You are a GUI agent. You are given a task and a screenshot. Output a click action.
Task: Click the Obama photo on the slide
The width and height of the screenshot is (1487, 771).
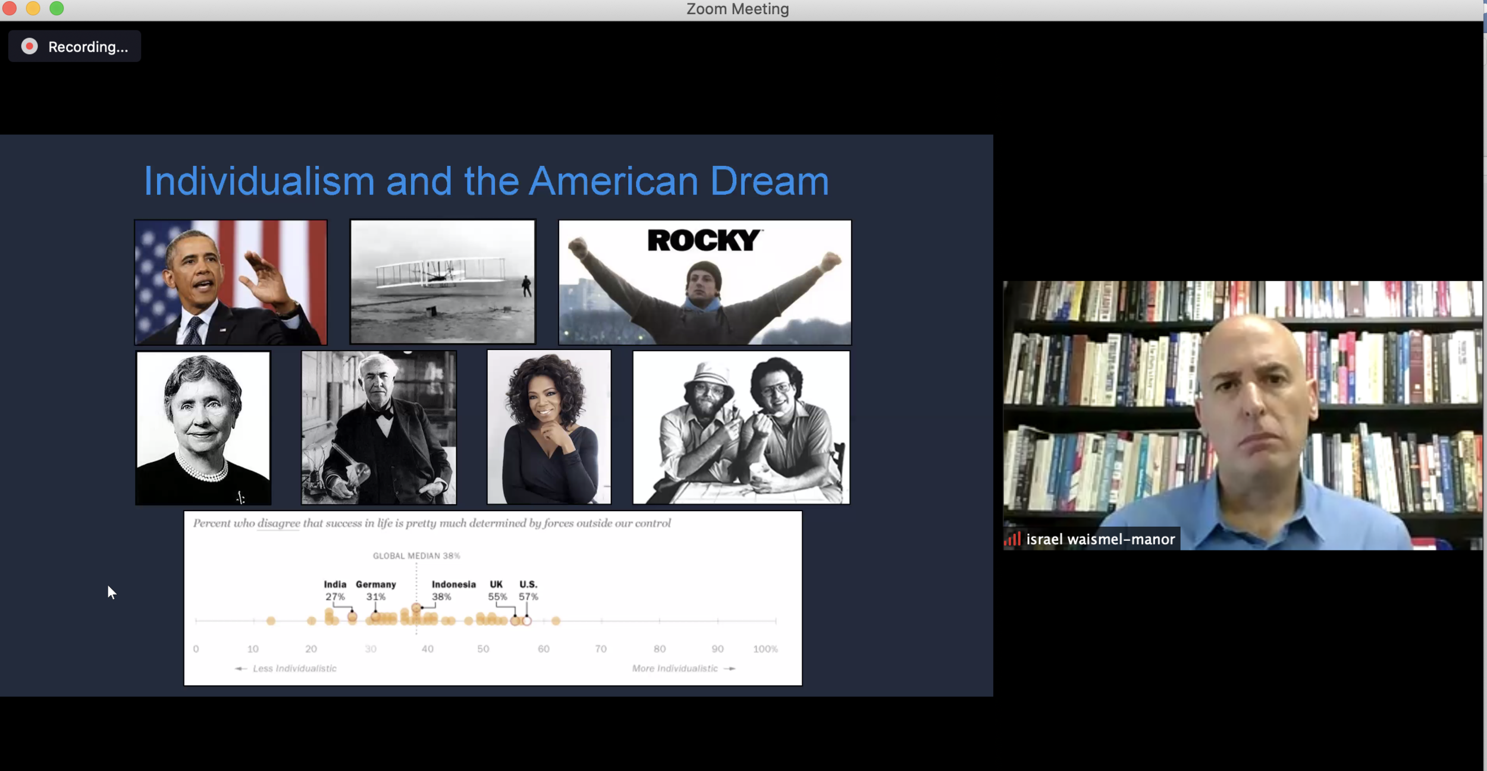231,282
